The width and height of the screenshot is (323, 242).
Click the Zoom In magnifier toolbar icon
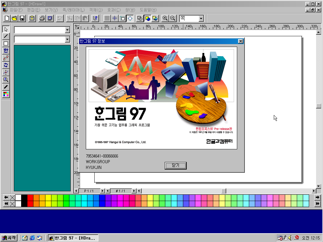pyautogui.click(x=165, y=18)
